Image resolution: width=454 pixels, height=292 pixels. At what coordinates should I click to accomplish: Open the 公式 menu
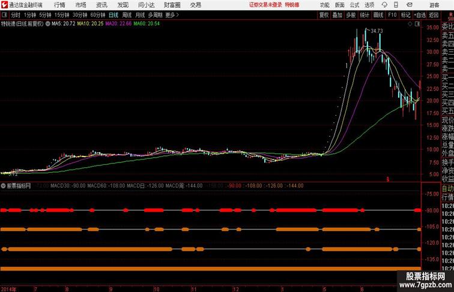pos(354,5)
